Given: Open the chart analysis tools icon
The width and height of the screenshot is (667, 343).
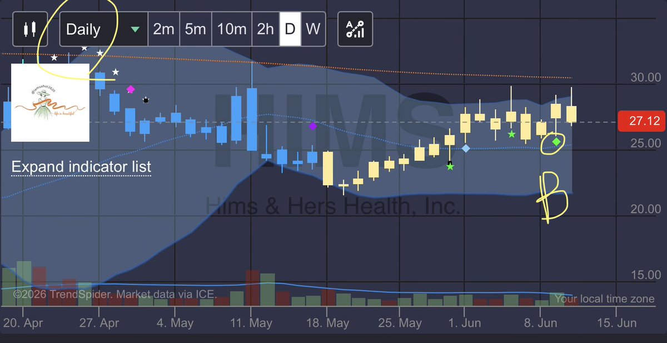Looking at the screenshot, I should [355, 29].
